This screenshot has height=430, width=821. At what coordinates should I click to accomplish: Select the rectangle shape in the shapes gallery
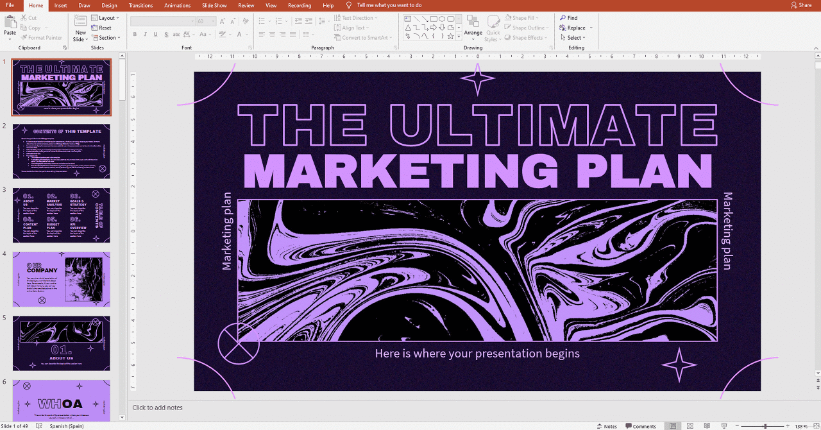click(434, 19)
